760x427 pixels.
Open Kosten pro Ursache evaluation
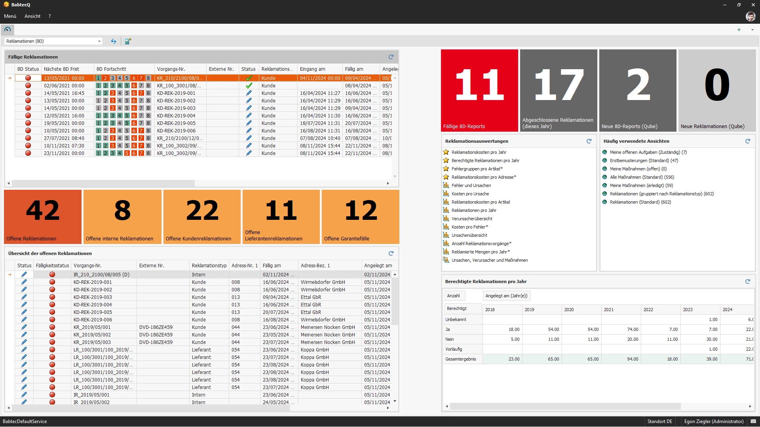pyautogui.click(x=470, y=194)
